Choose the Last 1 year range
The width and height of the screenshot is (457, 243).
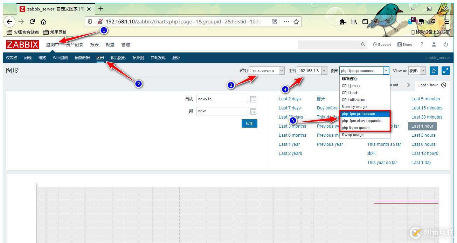289,144
